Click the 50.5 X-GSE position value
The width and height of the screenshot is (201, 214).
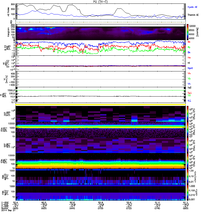[x=44, y=203]
